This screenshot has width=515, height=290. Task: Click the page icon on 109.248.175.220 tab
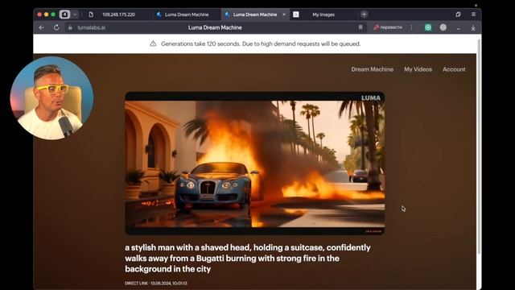(x=91, y=14)
